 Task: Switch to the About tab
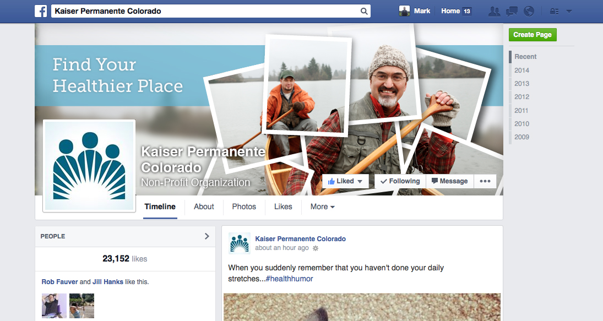point(204,207)
